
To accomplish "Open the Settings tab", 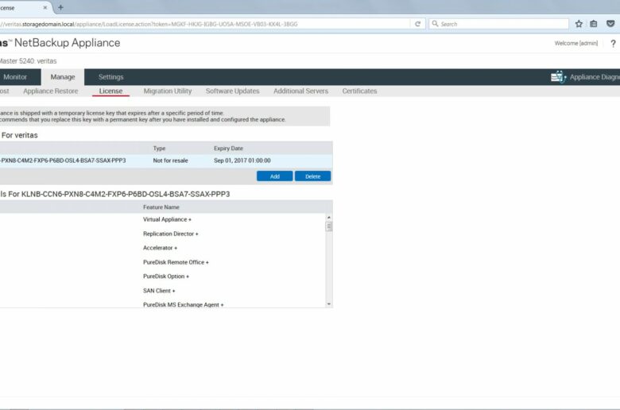I will coord(110,77).
